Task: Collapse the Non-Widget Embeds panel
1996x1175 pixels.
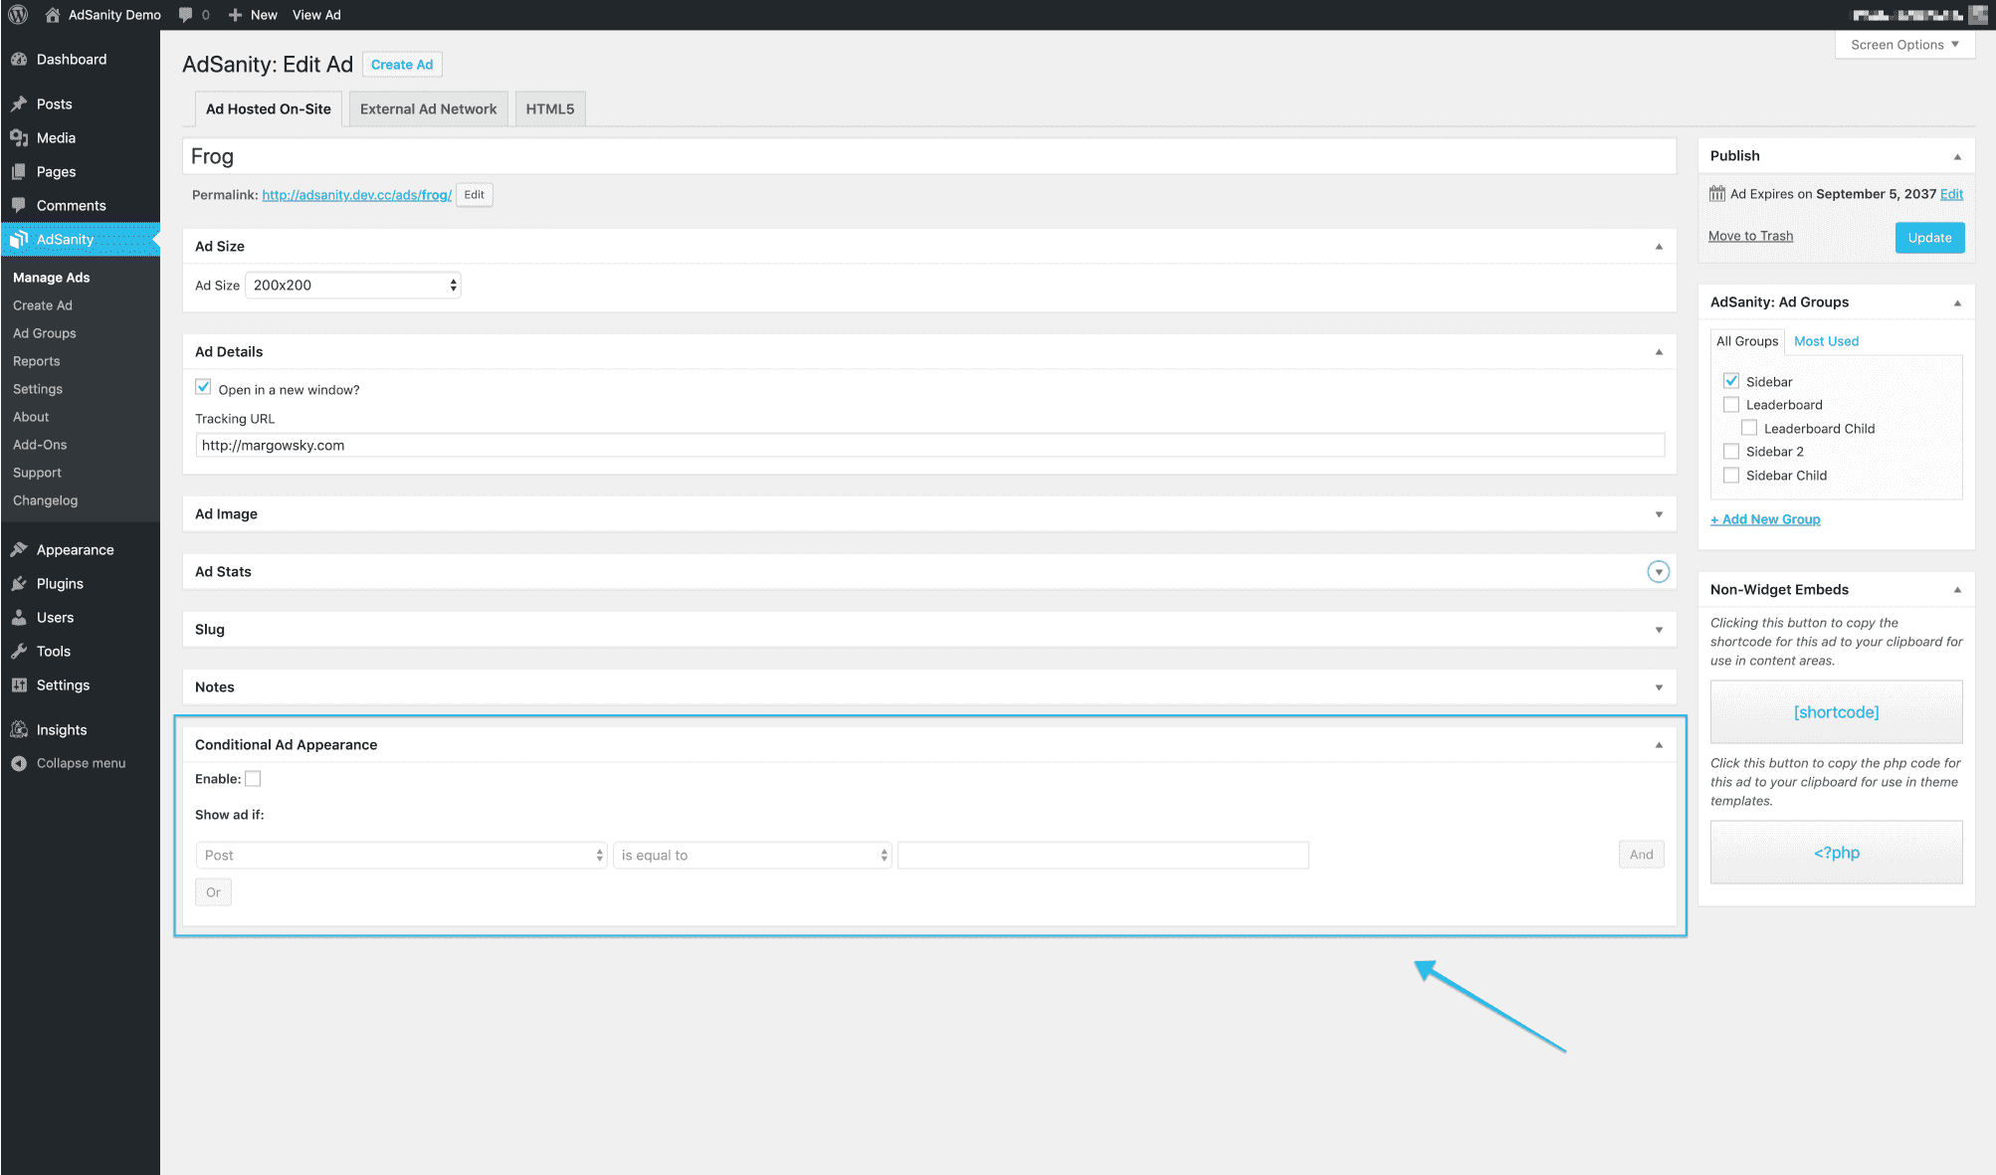Action: (x=1957, y=590)
